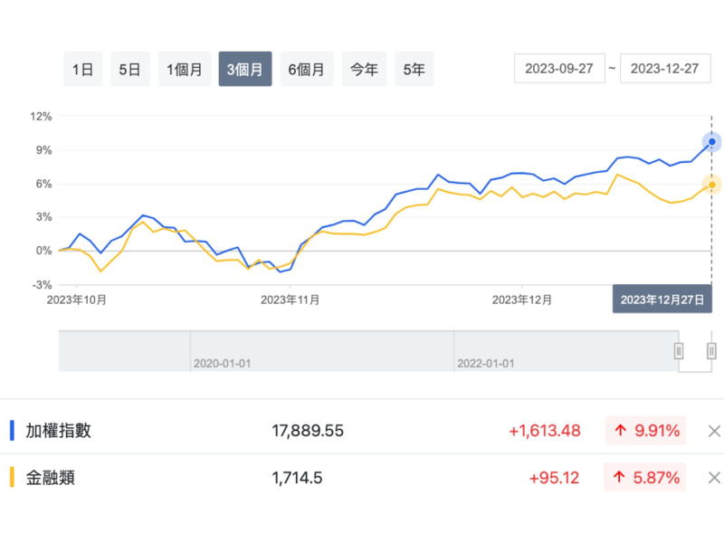Switch to 1個月 range
Image resolution: width=724 pixels, height=543 pixels.
185,69
